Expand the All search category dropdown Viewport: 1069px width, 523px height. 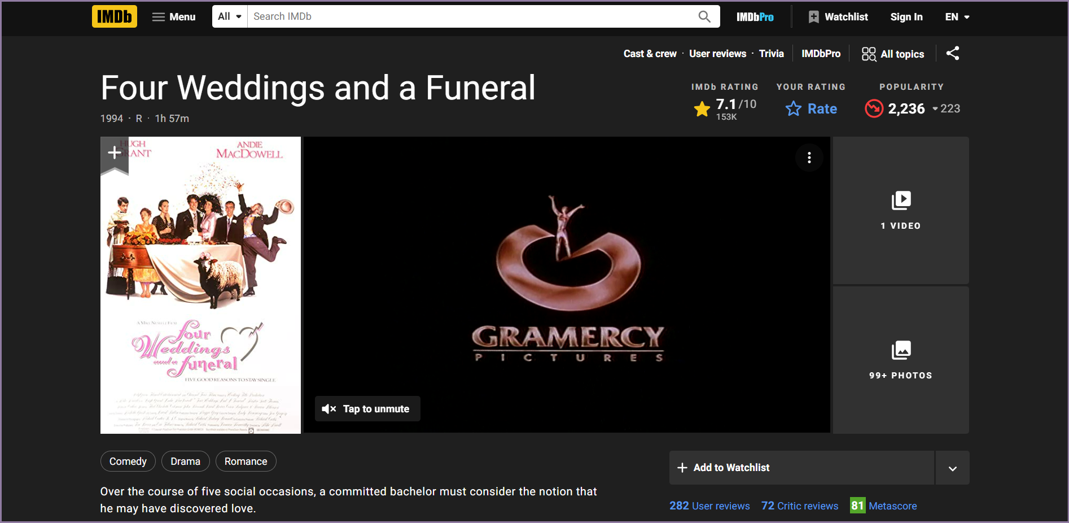point(230,16)
